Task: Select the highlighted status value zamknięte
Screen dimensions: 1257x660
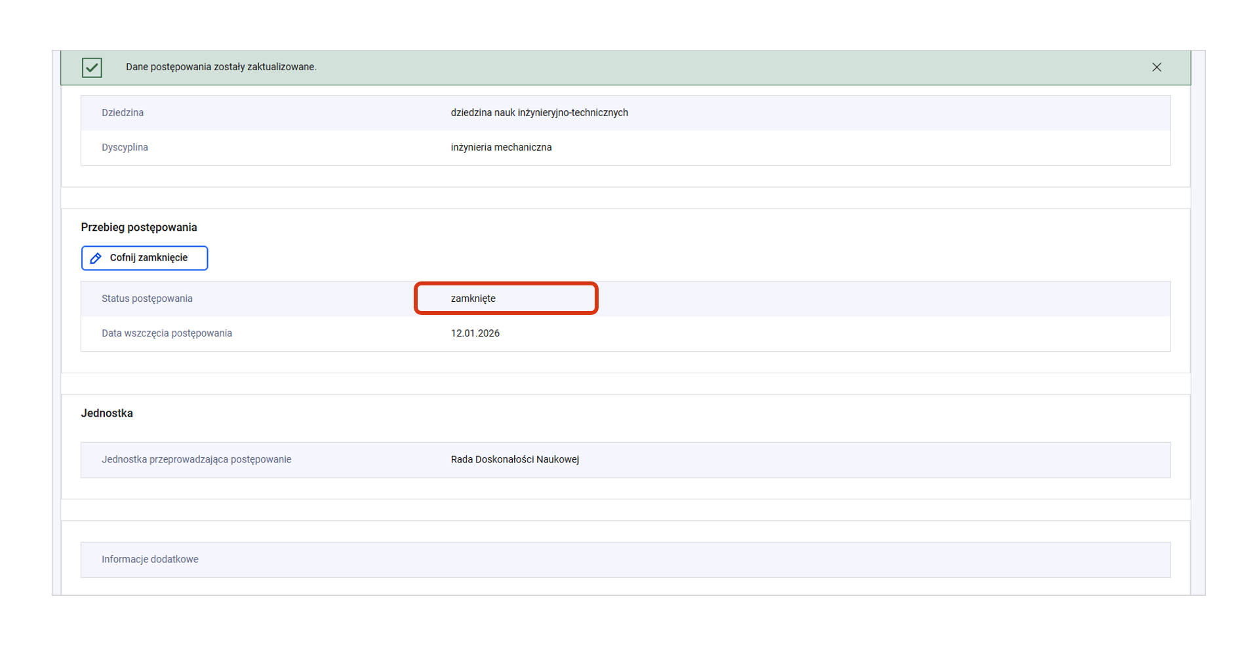Action: pyautogui.click(x=473, y=299)
